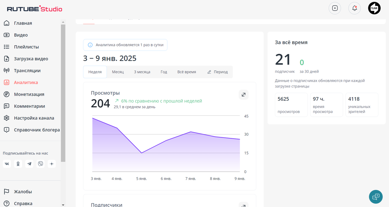Click the Жалобы flag icon
Viewport: 389px width, 207px height.
[6, 191]
